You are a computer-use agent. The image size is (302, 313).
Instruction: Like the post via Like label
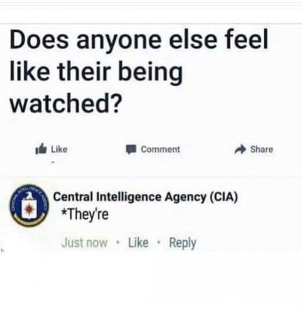point(59,149)
